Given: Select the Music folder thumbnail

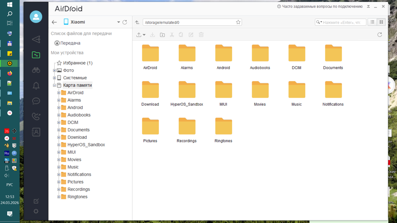Looking at the screenshot, I should (296, 90).
